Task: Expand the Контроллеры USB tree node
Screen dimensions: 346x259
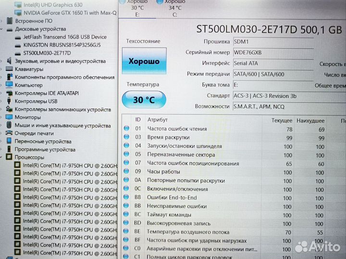Action: (2, 101)
